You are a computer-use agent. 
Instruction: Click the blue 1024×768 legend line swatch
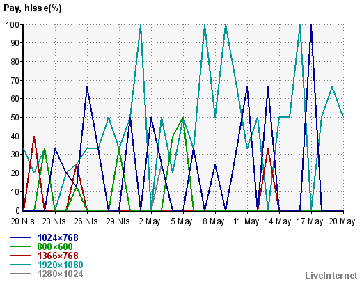click(20, 237)
